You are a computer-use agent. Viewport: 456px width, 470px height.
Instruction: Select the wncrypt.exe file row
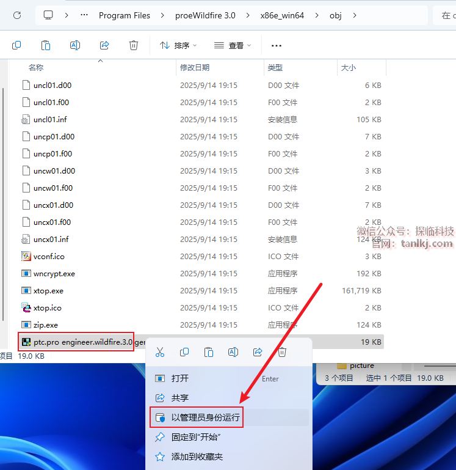[54, 273]
